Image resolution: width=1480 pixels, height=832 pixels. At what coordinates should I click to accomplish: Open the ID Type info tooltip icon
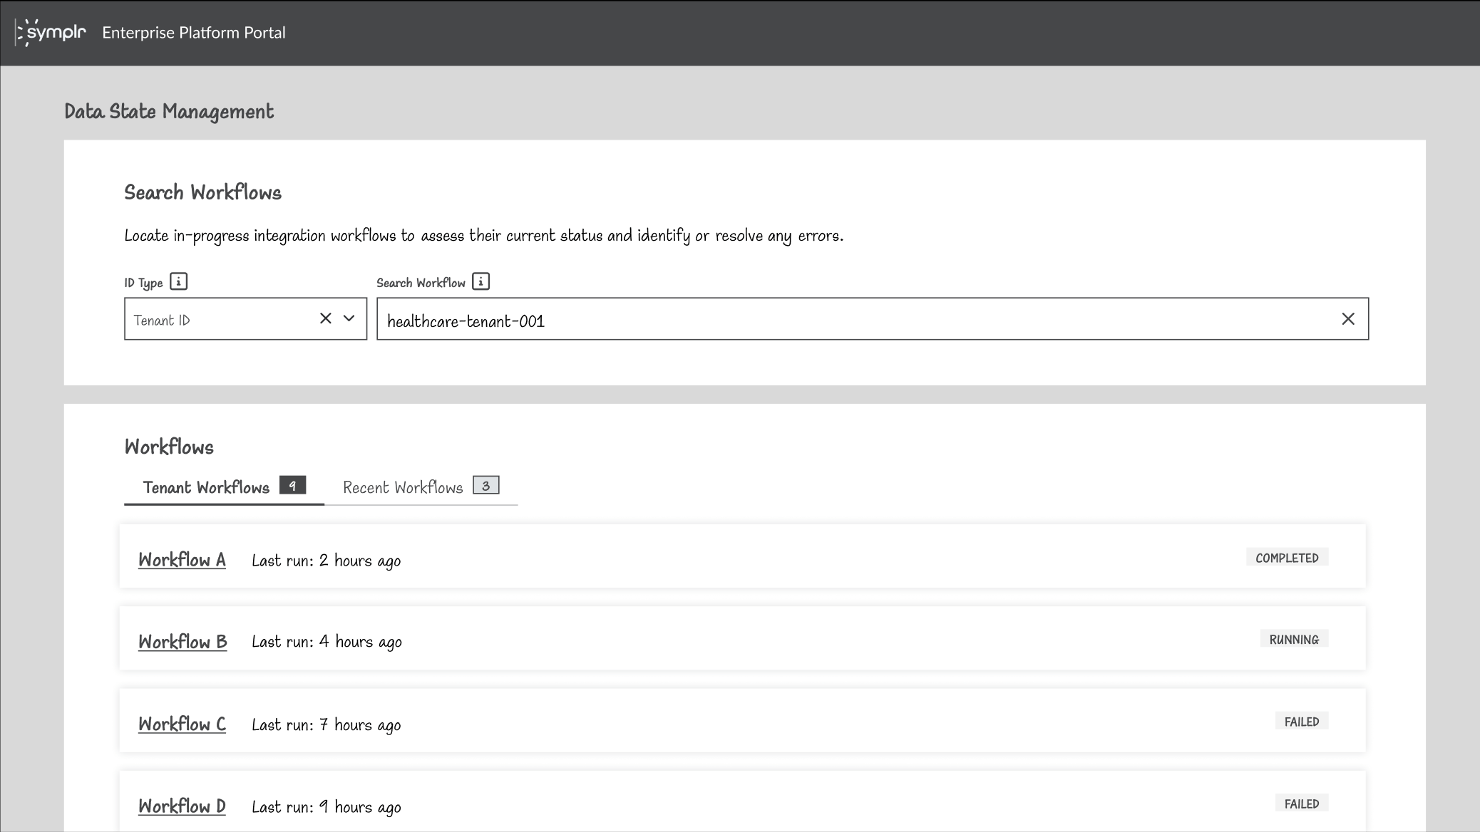click(x=179, y=282)
